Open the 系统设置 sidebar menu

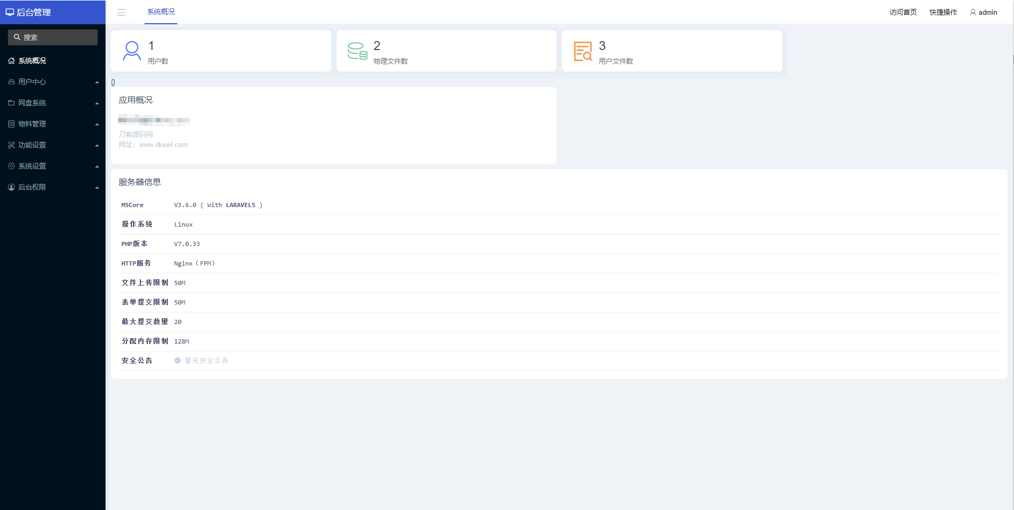[32, 166]
